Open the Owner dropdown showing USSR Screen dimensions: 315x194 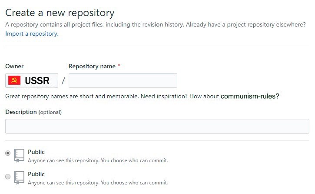pyautogui.click(x=32, y=80)
